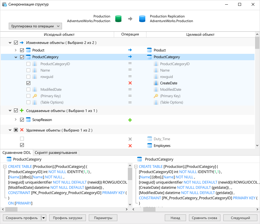The width and height of the screenshot is (260, 224).
Task: Click table icon in right DDL header
Action: [x=140, y=159]
